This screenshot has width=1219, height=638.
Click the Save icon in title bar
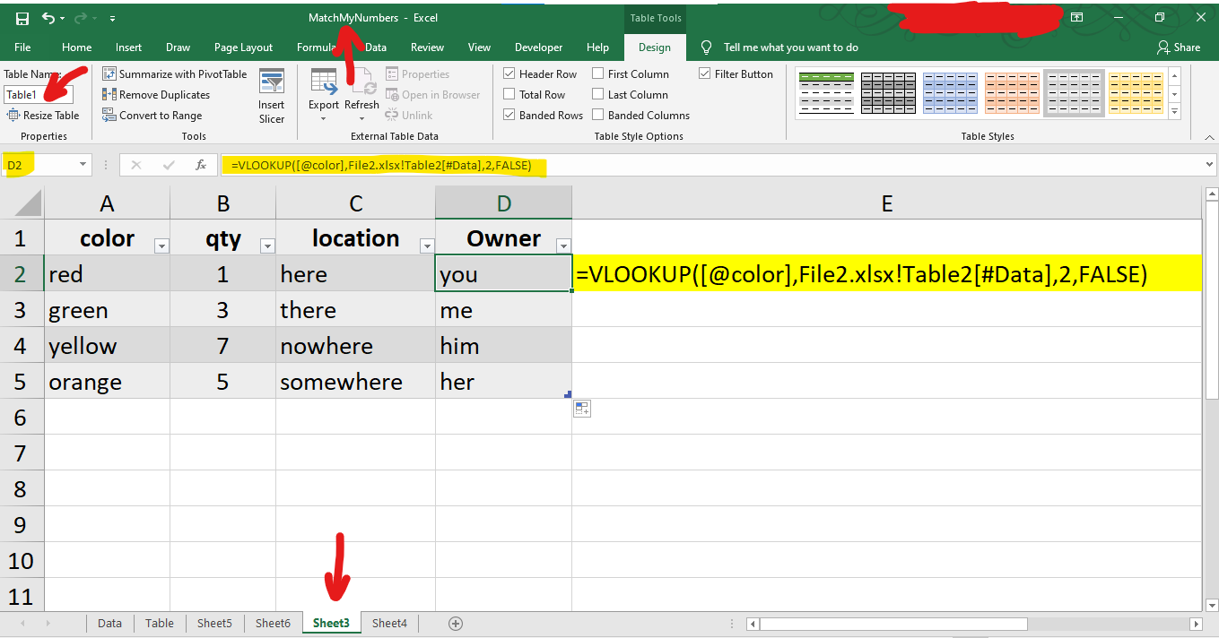[x=22, y=18]
